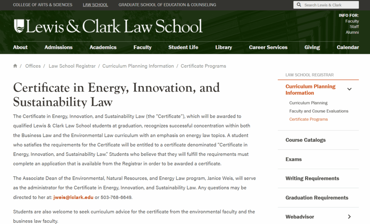Open Law School Registrar sidebar heading
The height and width of the screenshot is (224, 370).
point(310,75)
